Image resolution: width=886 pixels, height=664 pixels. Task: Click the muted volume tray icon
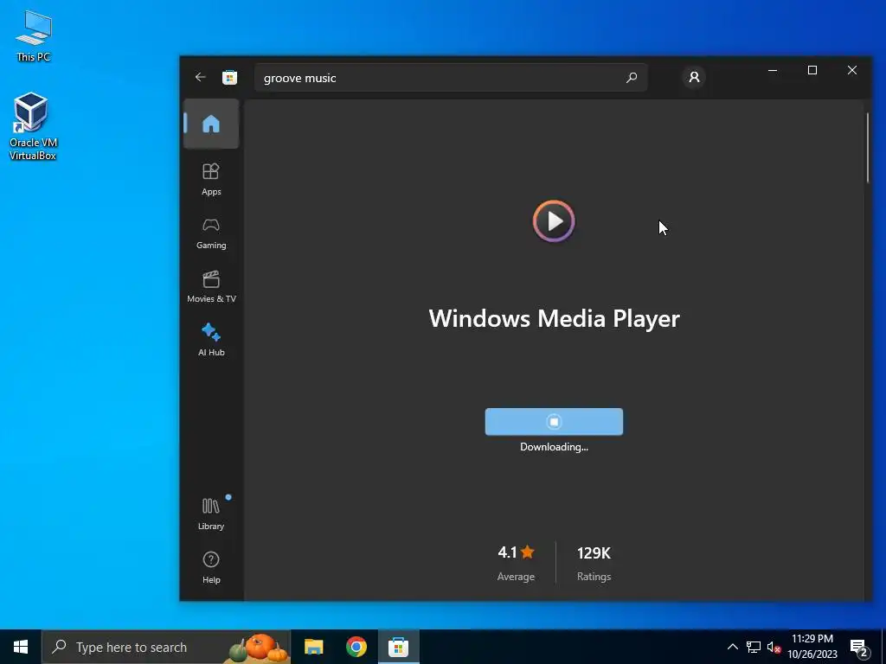tap(774, 647)
